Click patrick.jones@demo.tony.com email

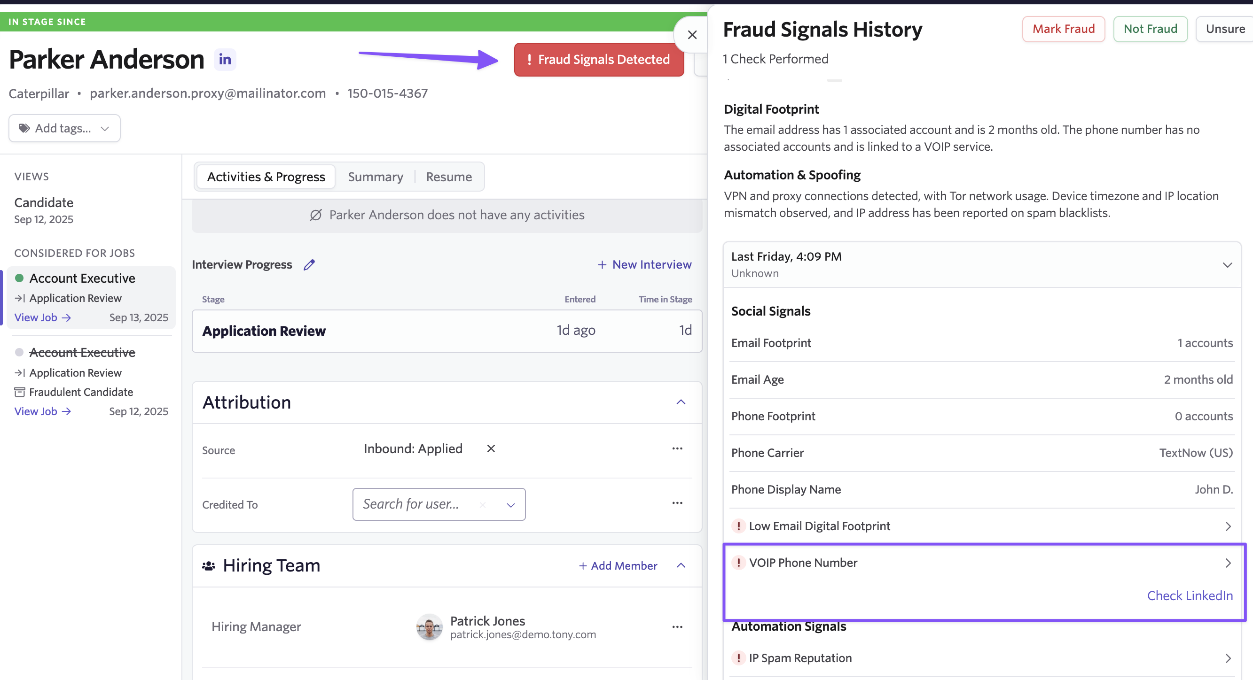pyautogui.click(x=523, y=634)
